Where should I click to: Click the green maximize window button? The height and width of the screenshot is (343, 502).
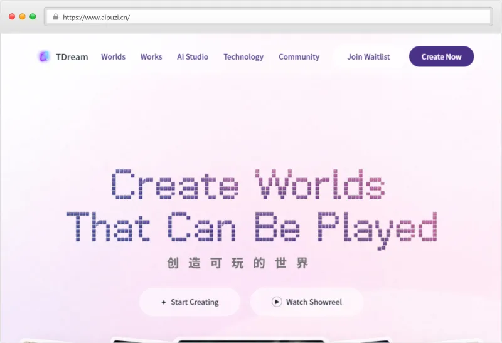click(33, 17)
